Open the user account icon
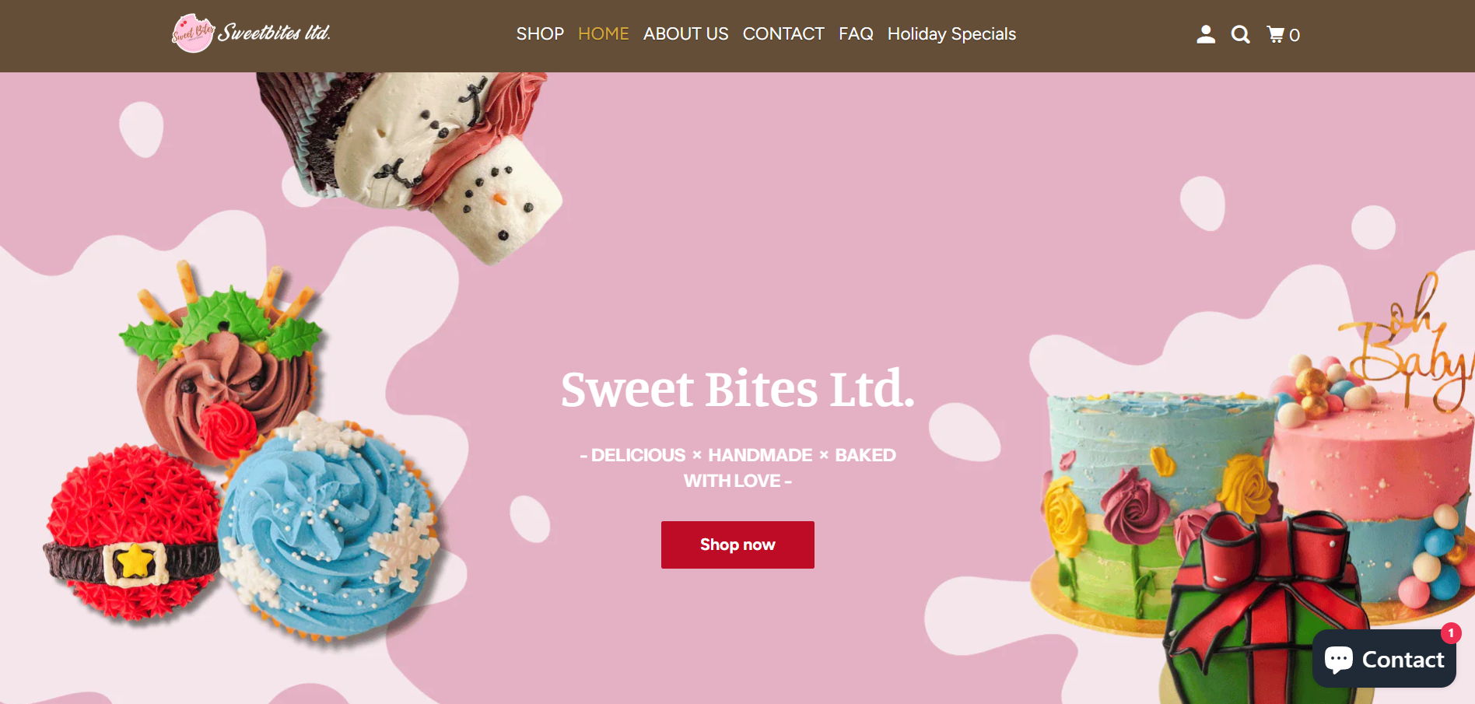1475x704 pixels. click(1206, 34)
